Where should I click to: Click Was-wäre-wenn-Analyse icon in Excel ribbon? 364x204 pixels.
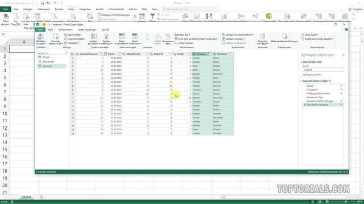click(287, 16)
